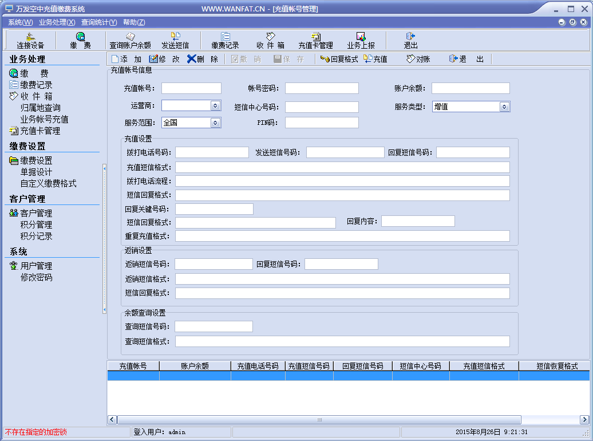Open 用户管理 in the sidebar

(x=31, y=266)
